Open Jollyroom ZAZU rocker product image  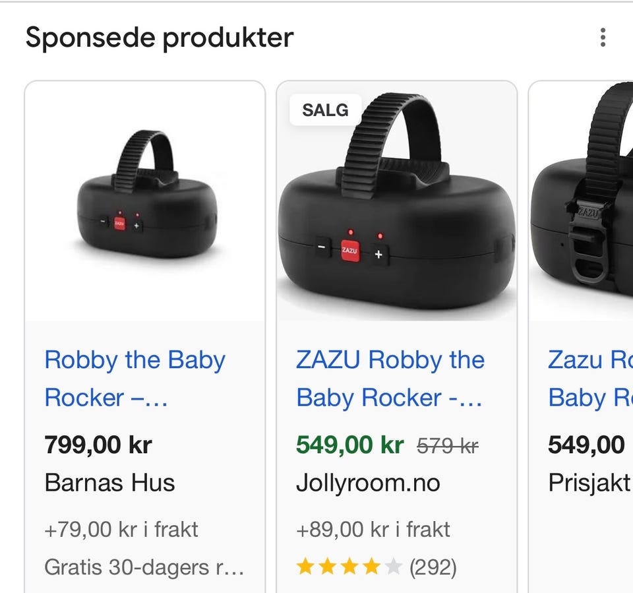tap(396, 201)
